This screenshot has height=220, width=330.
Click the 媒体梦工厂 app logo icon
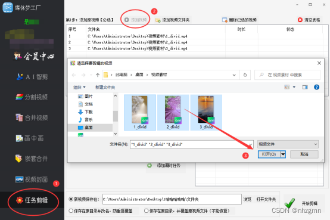coord(8,8)
